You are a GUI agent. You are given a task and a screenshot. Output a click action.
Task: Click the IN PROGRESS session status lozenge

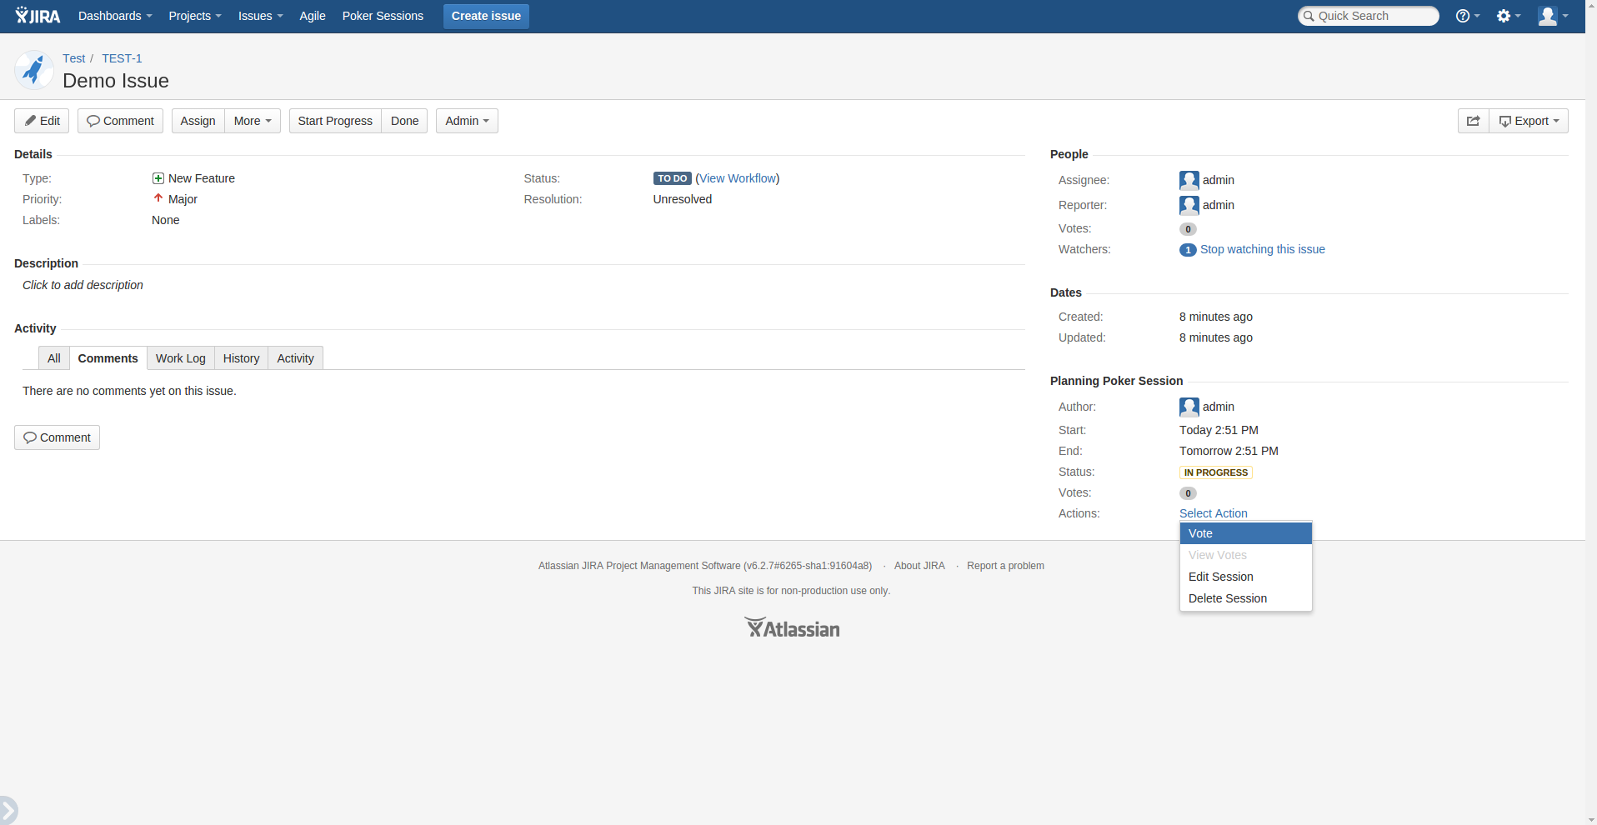click(x=1216, y=472)
